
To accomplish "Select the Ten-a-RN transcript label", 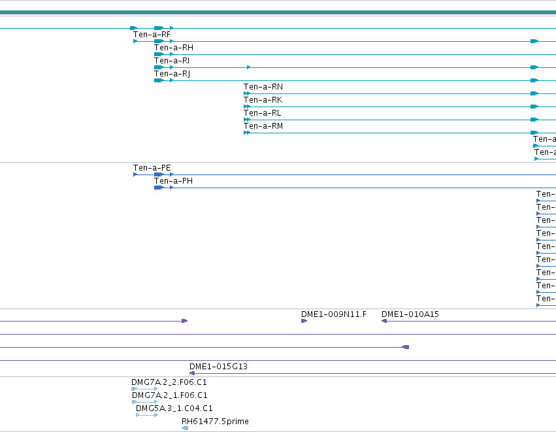I will coord(263,87).
